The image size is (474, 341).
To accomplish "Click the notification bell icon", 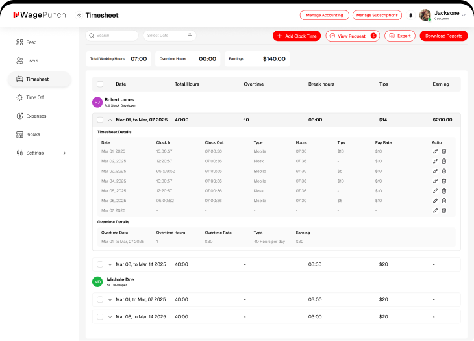I will pos(410,15).
